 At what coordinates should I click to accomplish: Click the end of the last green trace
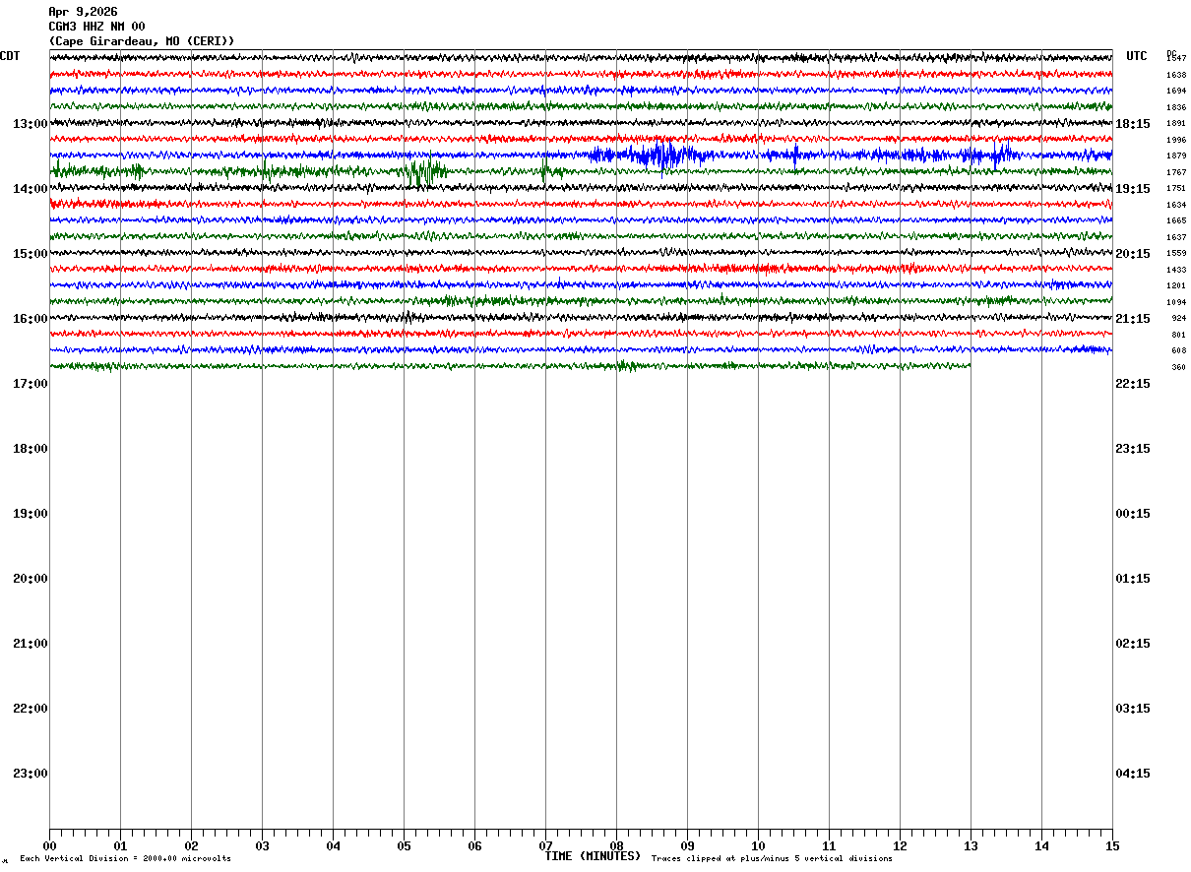click(969, 366)
